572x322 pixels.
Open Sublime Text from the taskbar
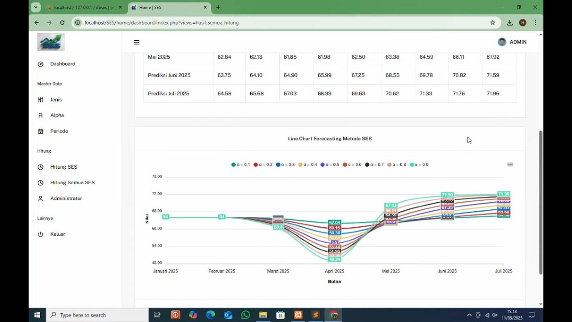click(316, 315)
